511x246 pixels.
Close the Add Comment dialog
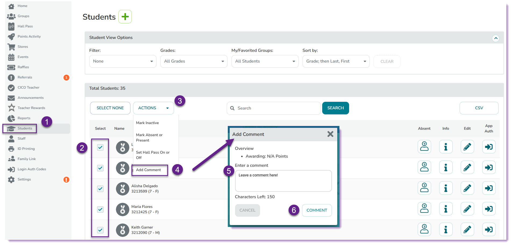click(330, 134)
